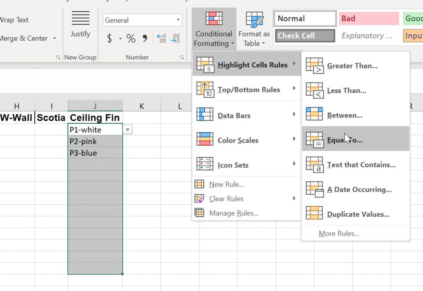Click Manage Rules... in the menu

coord(233,213)
